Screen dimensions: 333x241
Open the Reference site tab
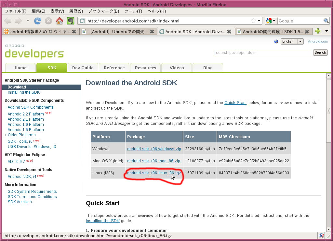pos(114,68)
